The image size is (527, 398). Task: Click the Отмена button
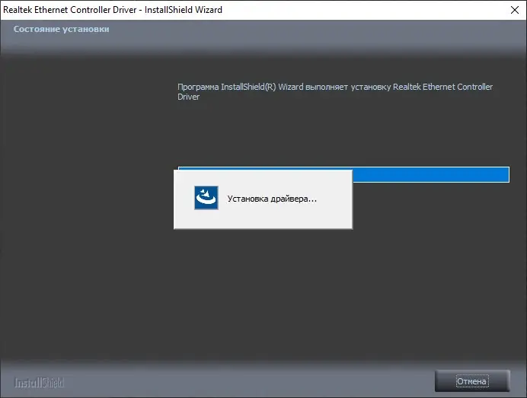(x=472, y=380)
